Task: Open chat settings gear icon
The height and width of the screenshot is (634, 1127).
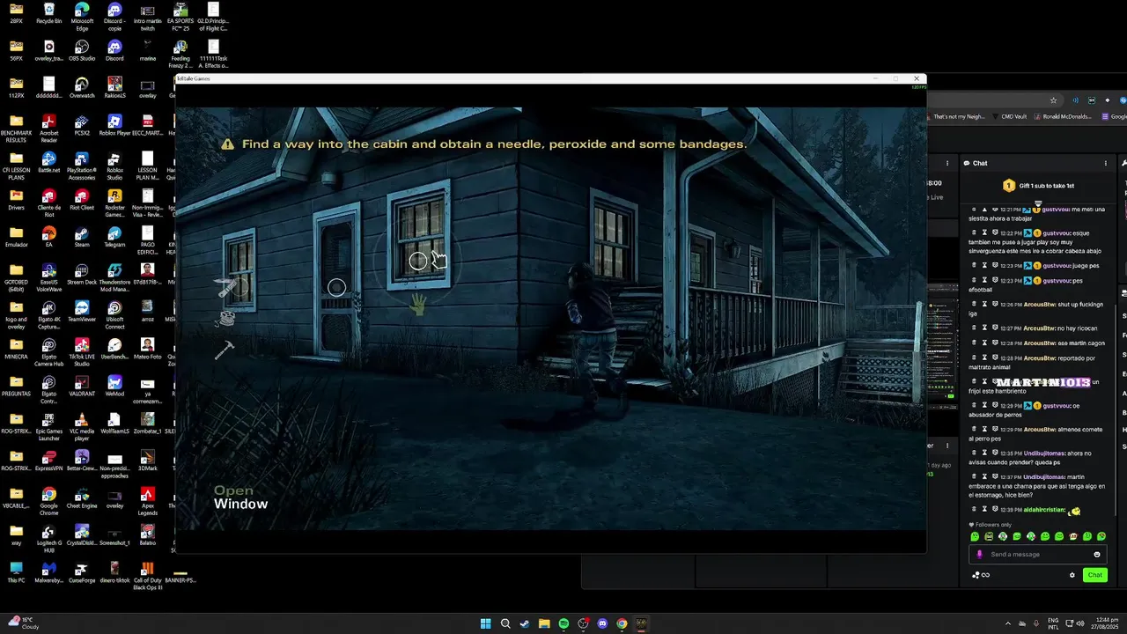Action: [1072, 575]
